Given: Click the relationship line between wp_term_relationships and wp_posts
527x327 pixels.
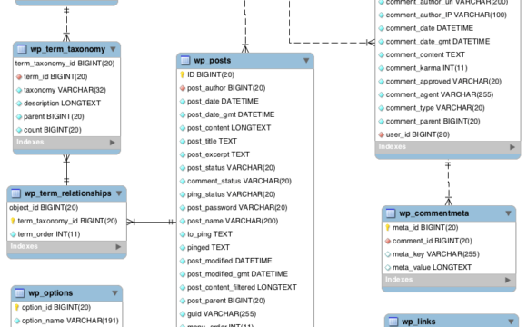Looking at the screenshot, I should coord(152,222).
